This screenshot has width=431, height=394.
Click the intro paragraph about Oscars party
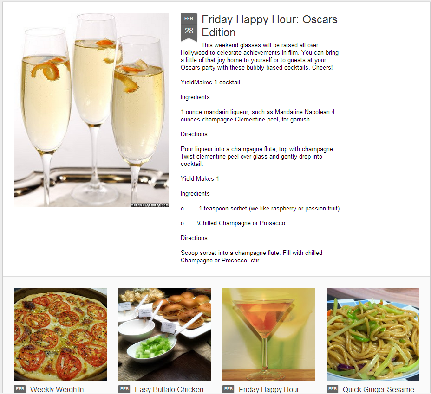coord(260,56)
